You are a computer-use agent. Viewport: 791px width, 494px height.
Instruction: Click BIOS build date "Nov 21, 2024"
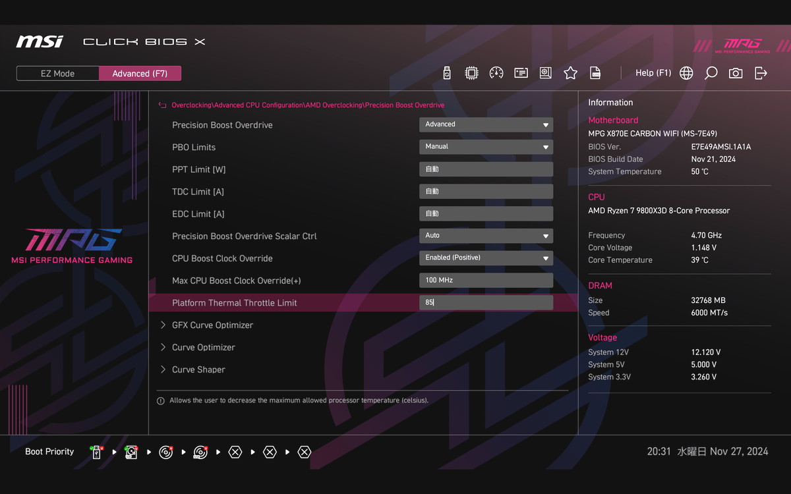(713, 159)
